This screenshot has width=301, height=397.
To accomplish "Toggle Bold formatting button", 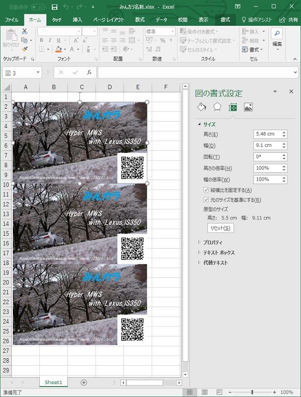I will click(42, 40).
